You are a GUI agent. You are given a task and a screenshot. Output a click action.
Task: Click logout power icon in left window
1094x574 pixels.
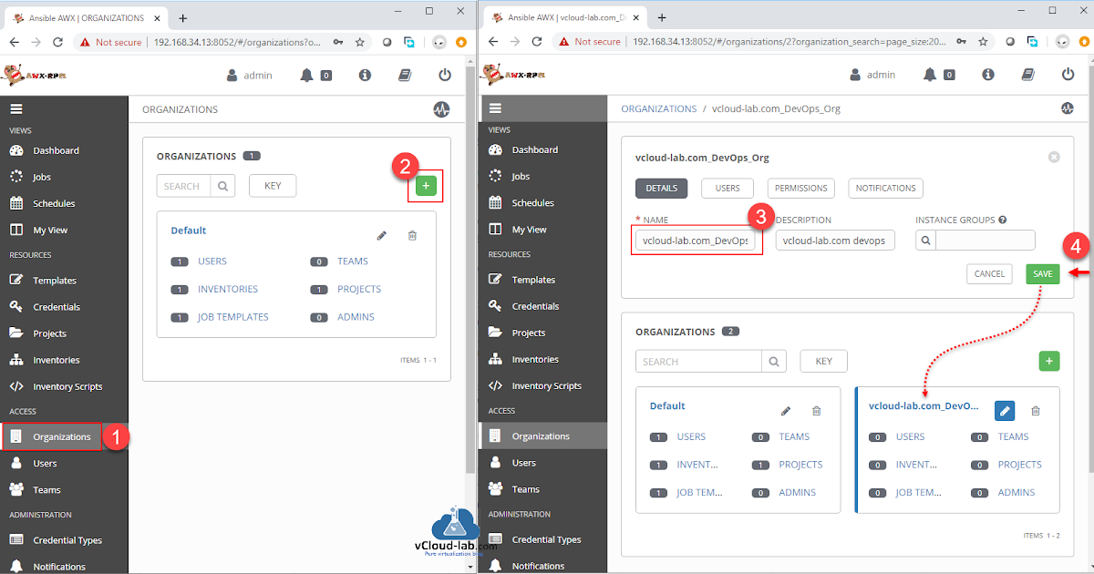[x=445, y=75]
